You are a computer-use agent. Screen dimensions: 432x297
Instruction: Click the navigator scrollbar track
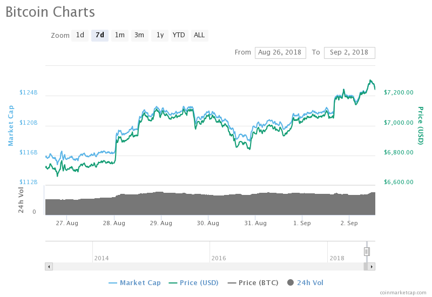coord(208,266)
